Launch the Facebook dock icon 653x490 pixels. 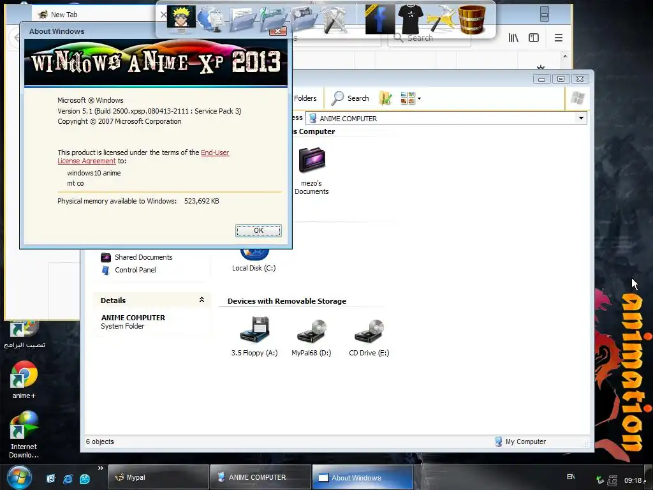(x=380, y=19)
